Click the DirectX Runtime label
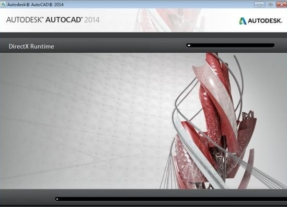The height and width of the screenshot is (207, 287). click(31, 47)
